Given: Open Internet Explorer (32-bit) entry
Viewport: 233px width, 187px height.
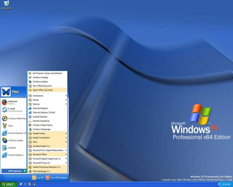Looking at the screenshot, I should (x=47, y=113).
